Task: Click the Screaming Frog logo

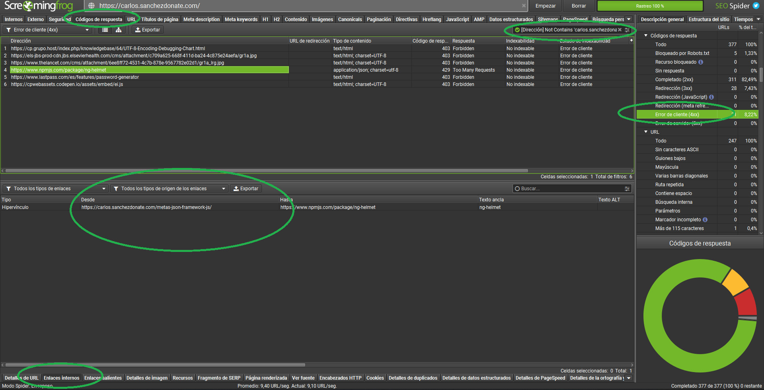Action: click(38, 6)
